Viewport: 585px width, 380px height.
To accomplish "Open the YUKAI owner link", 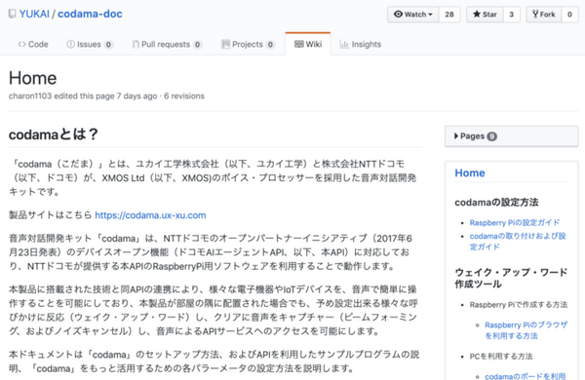I will tap(34, 15).
